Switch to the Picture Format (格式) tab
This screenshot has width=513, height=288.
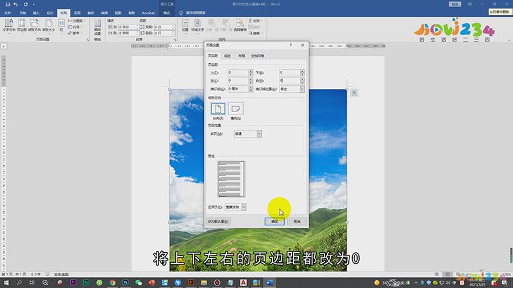pos(167,13)
